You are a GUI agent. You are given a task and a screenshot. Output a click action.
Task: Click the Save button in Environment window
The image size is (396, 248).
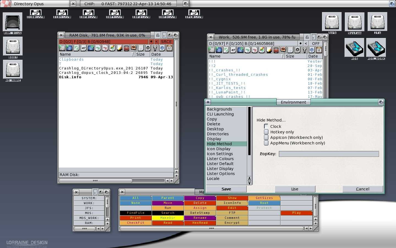point(226,189)
